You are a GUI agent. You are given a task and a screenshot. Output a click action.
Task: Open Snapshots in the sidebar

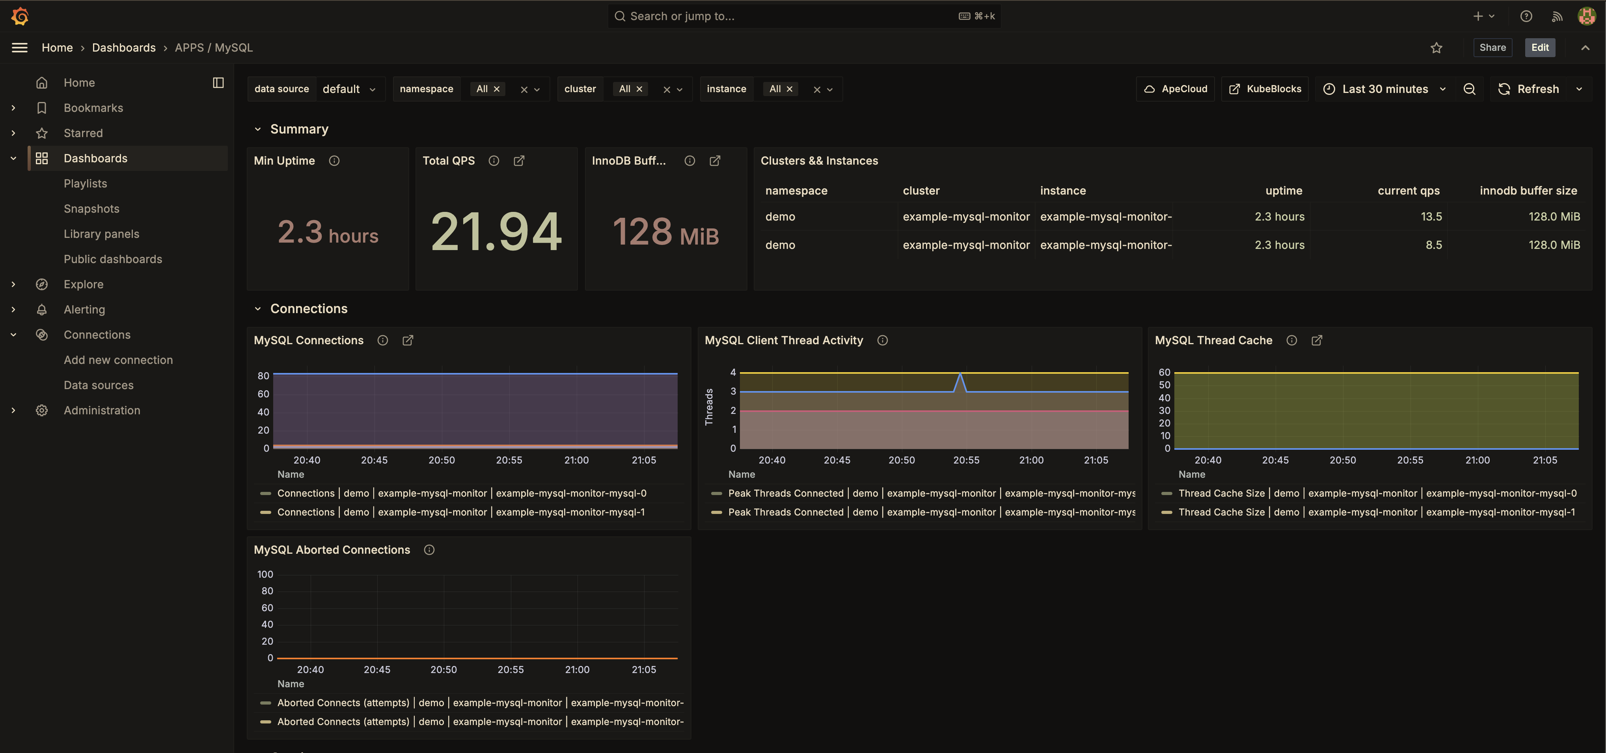[x=91, y=209]
